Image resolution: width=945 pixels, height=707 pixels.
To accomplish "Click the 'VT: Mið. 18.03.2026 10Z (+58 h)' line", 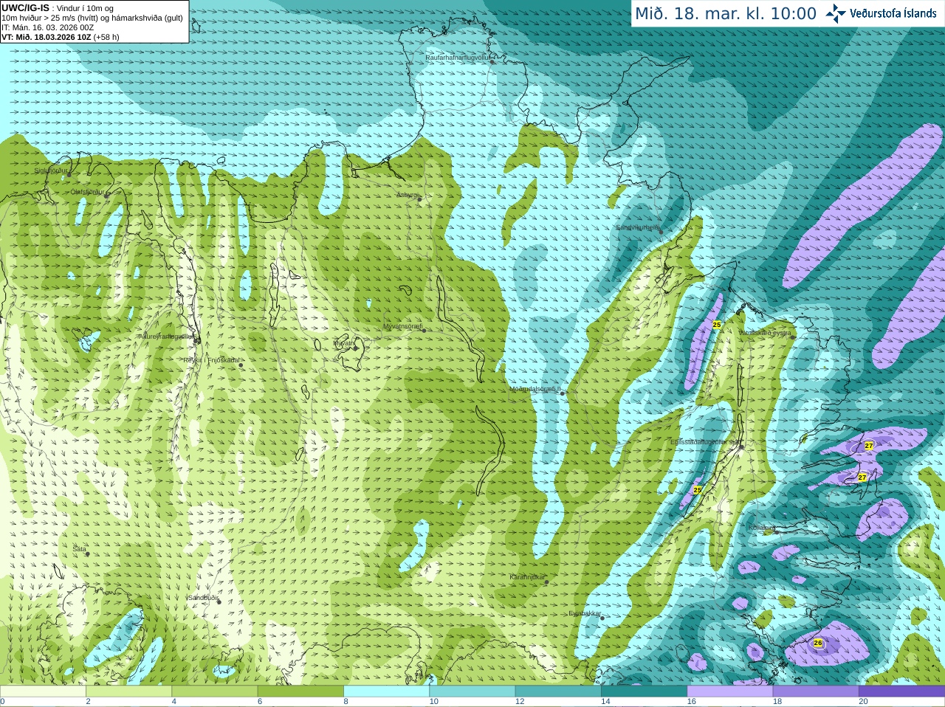I will [61, 37].
